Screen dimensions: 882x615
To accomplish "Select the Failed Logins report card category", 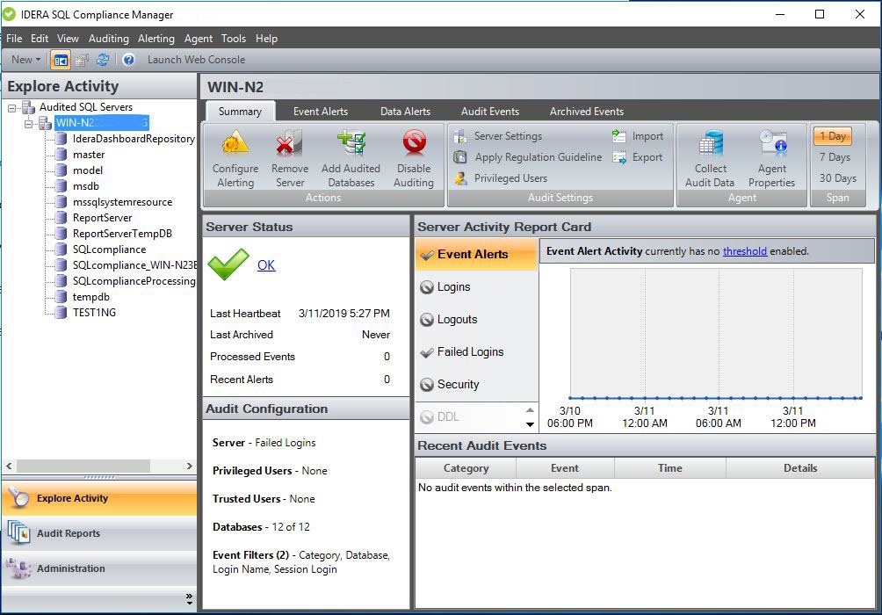I will 477,352.
